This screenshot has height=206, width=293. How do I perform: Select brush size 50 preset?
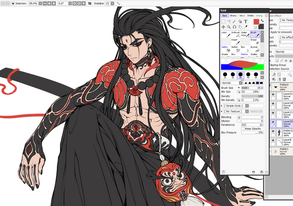pos(256,75)
